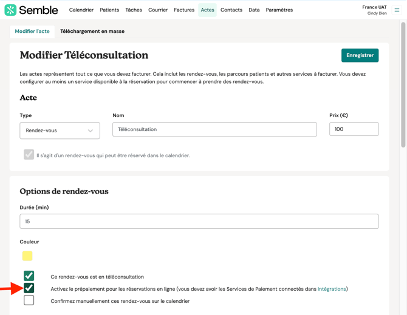
Task: Open the Type dropdown showing Rendez-vous
Action: tap(60, 130)
